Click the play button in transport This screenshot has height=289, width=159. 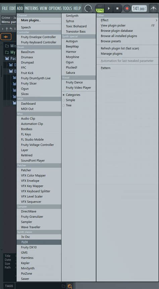click(x=109, y=8)
